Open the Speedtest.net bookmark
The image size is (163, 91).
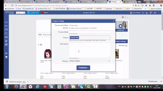click(x=28, y=9)
